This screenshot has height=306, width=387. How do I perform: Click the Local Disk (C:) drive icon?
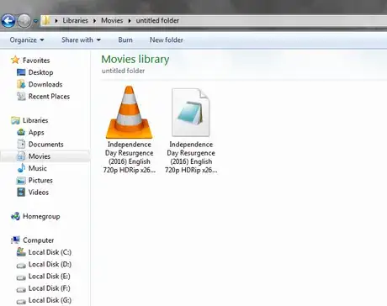(x=21, y=252)
